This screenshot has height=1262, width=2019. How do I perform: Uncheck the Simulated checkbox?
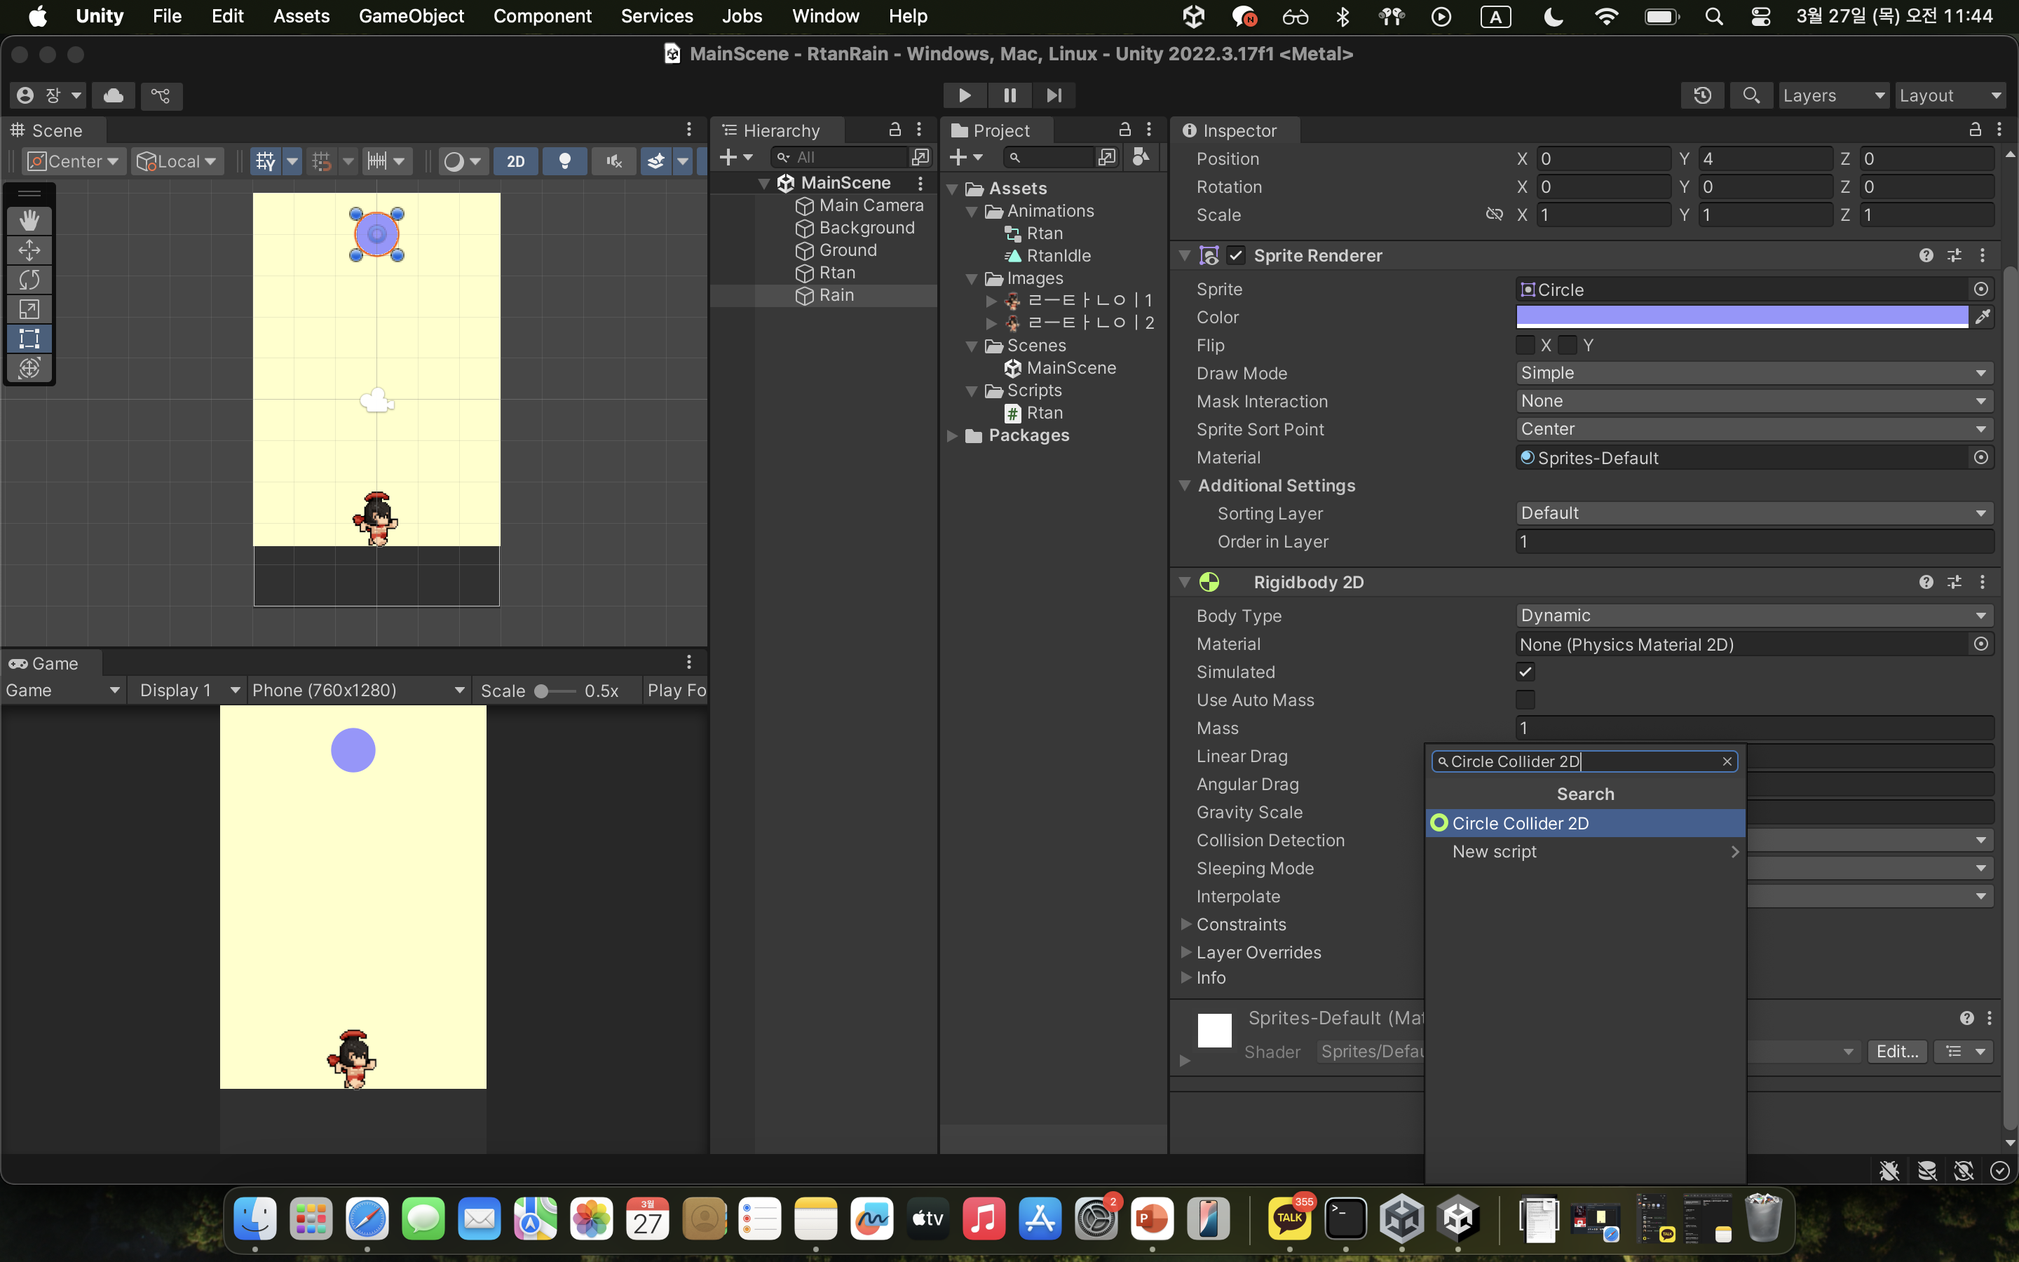tap(1525, 672)
